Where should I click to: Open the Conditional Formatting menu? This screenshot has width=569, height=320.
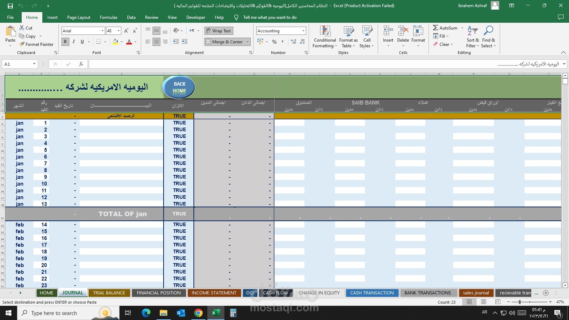pyautogui.click(x=325, y=37)
